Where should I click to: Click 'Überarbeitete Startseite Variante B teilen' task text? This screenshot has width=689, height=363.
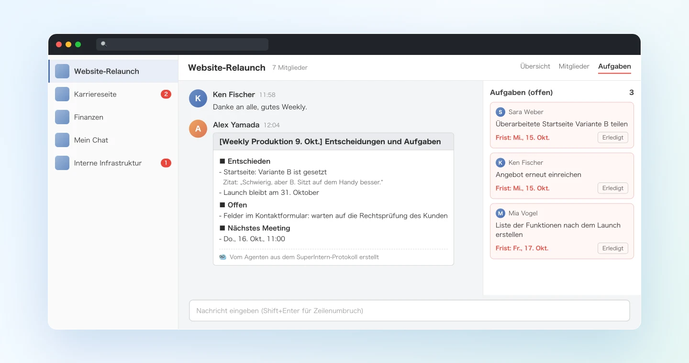pyautogui.click(x=562, y=124)
